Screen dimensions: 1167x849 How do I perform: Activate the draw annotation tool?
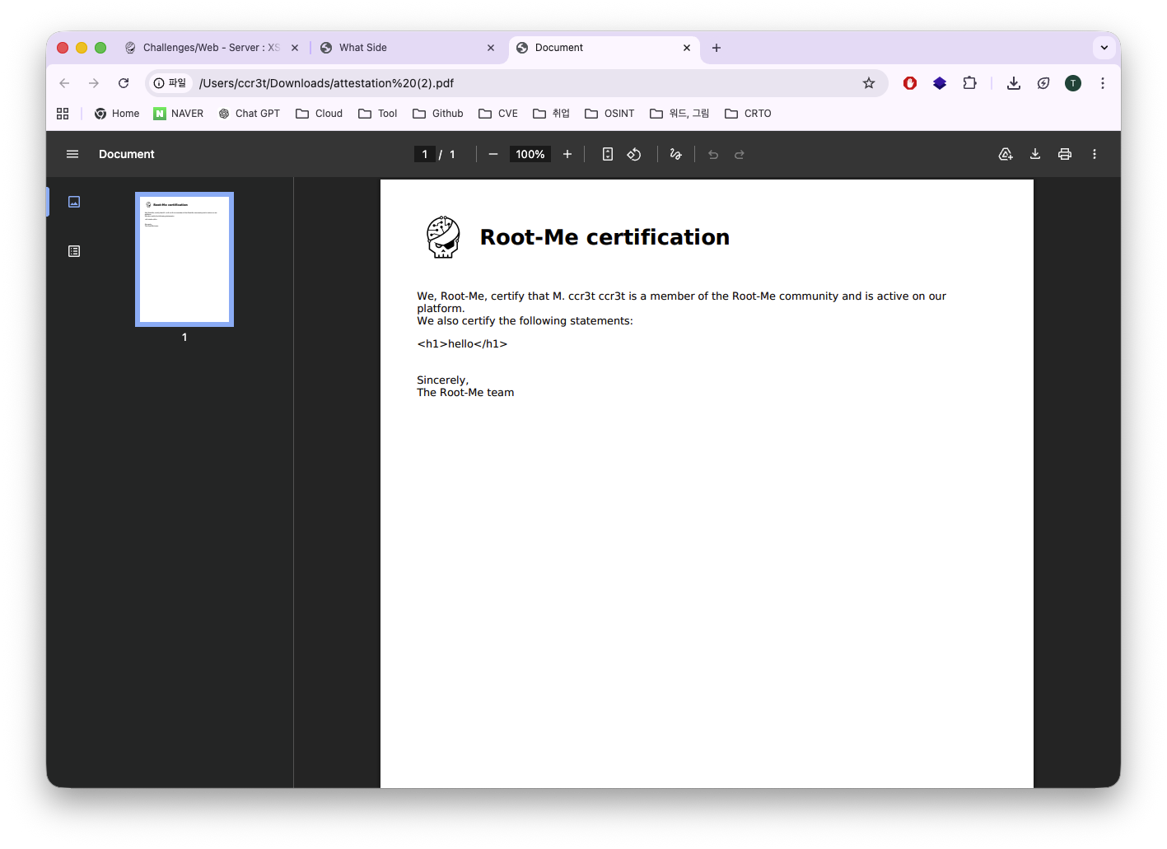click(676, 154)
